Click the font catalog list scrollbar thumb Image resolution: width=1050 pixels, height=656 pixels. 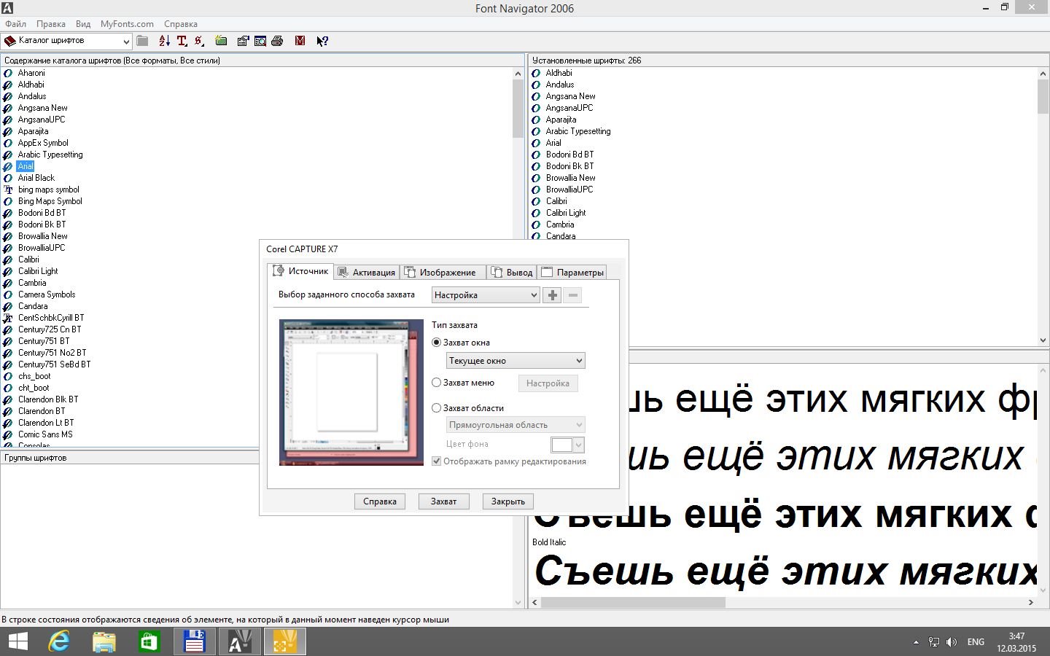tap(518, 109)
